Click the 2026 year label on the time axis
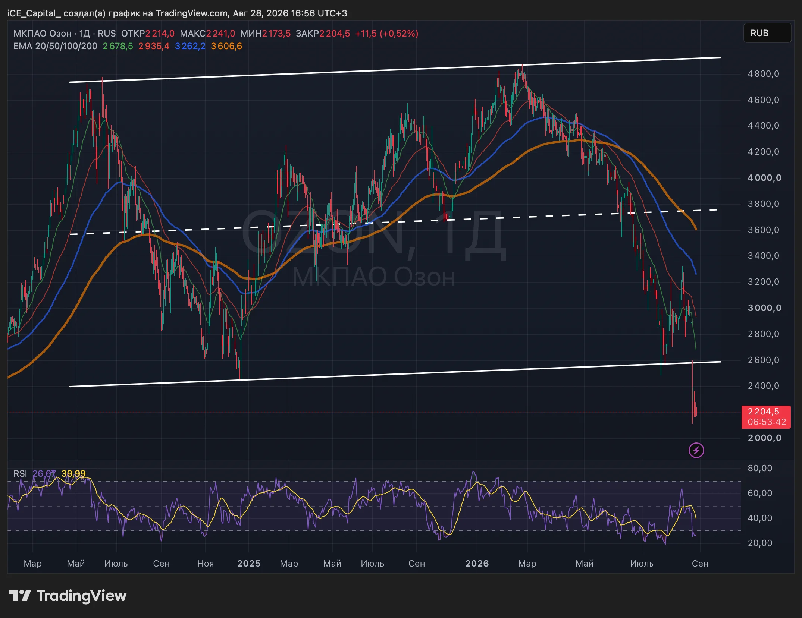 (x=477, y=564)
